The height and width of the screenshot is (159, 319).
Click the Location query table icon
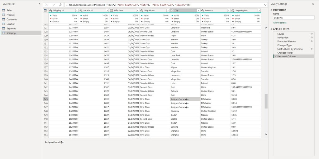click(3, 24)
